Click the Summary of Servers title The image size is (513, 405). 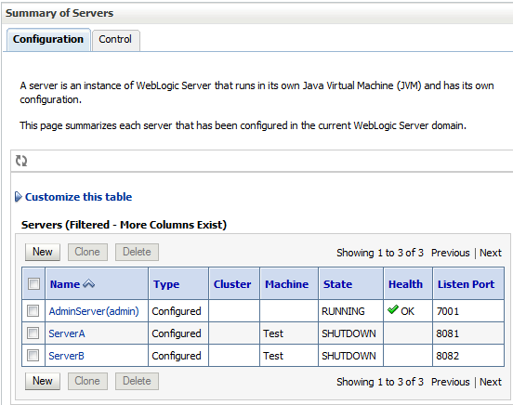pyautogui.click(x=59, y=13)
